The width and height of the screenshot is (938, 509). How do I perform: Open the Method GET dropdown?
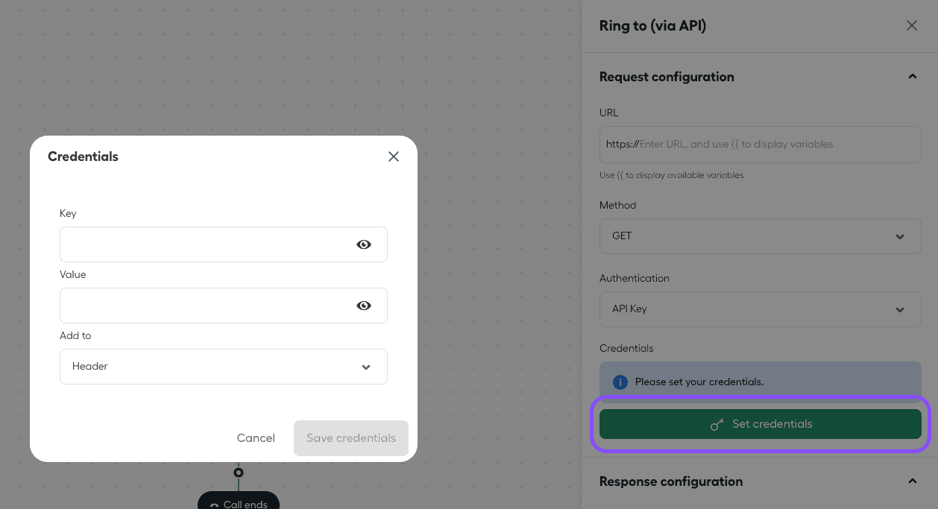(x=760, y=236)
